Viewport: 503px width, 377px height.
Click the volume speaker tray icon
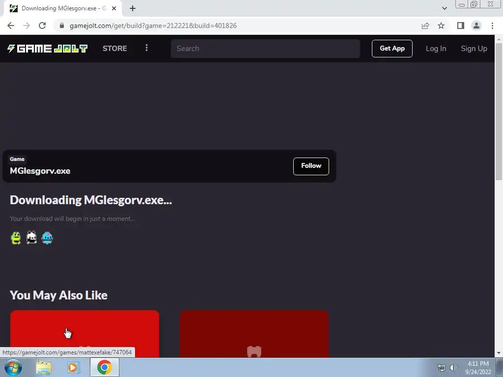[453, 368]
